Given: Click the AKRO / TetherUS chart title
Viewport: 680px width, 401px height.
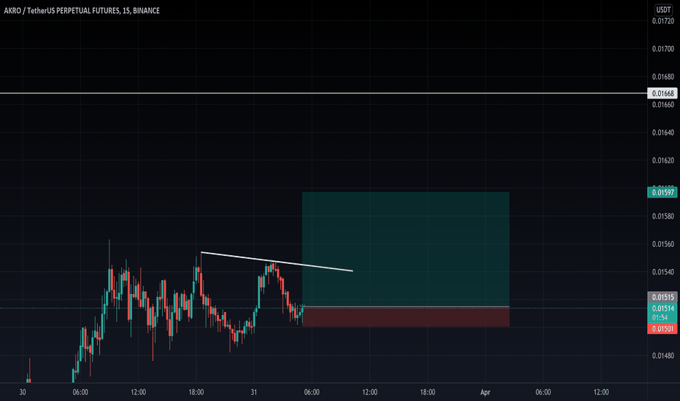Looking at the screenshot, I should coord(82,10).
